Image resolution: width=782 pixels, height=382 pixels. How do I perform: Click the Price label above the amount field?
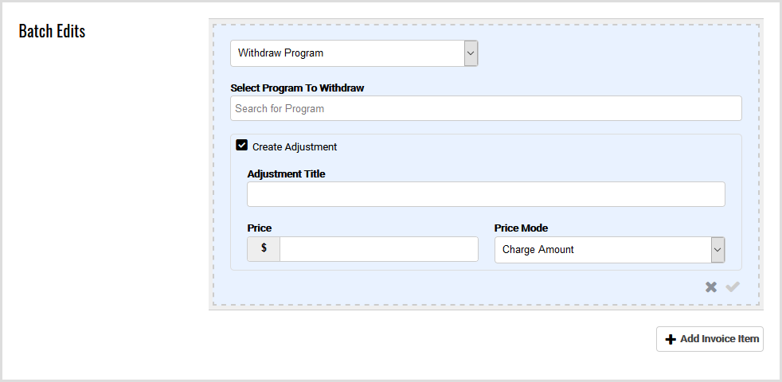point(260,228)
